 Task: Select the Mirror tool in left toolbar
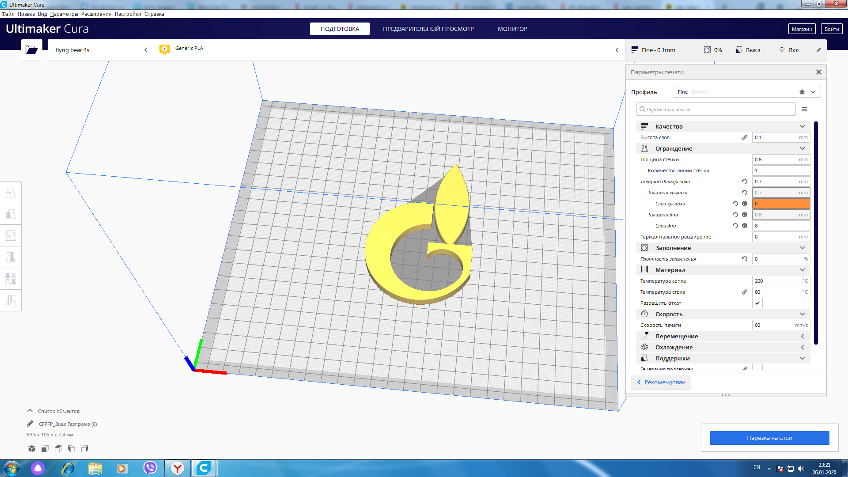11,257
